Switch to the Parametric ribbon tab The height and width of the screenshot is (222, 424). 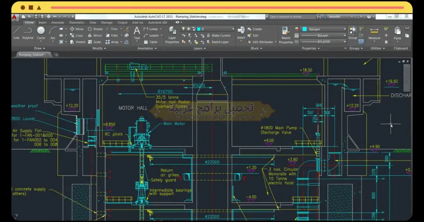(77, 22)
